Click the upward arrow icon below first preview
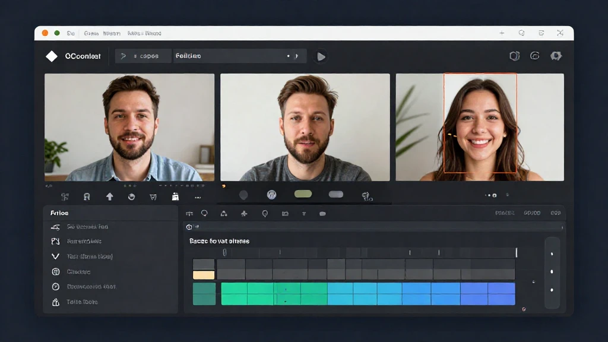This screenshot has height=342, width=608. [x=109, y=197]
